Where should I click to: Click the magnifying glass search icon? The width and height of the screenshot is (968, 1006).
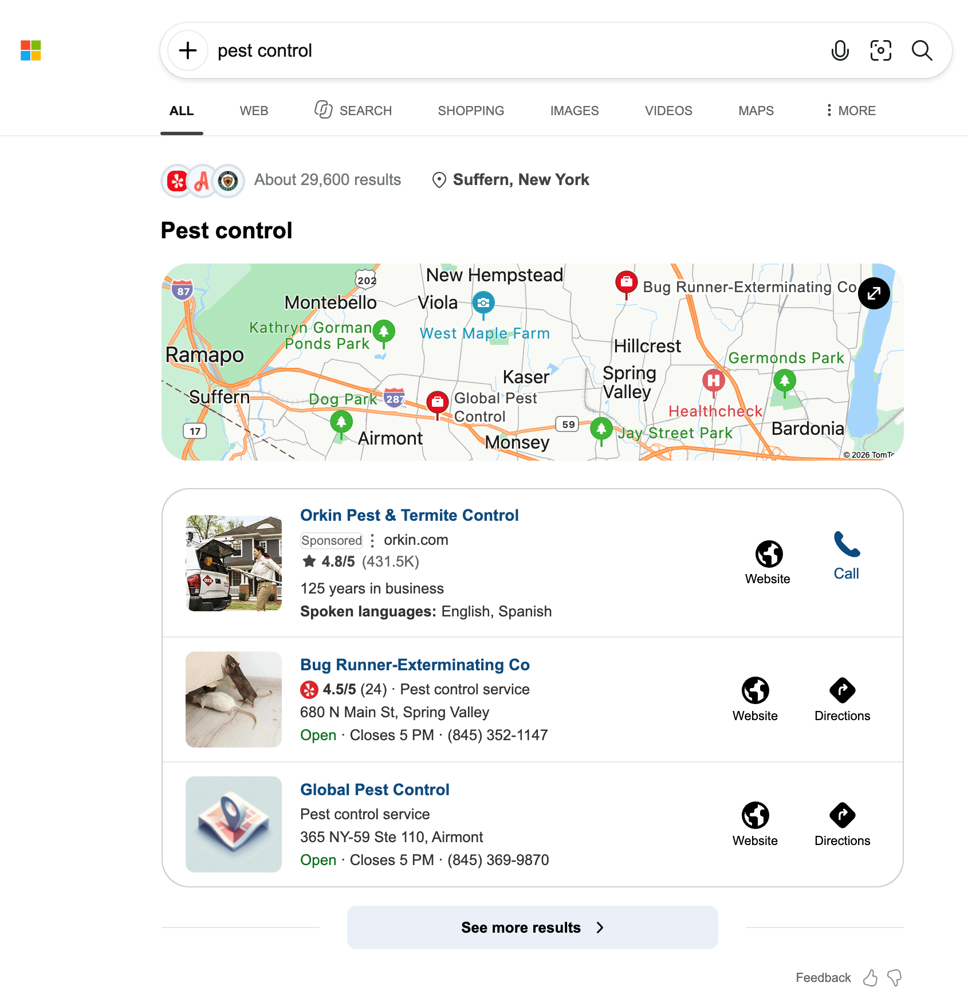pos(922,50)
